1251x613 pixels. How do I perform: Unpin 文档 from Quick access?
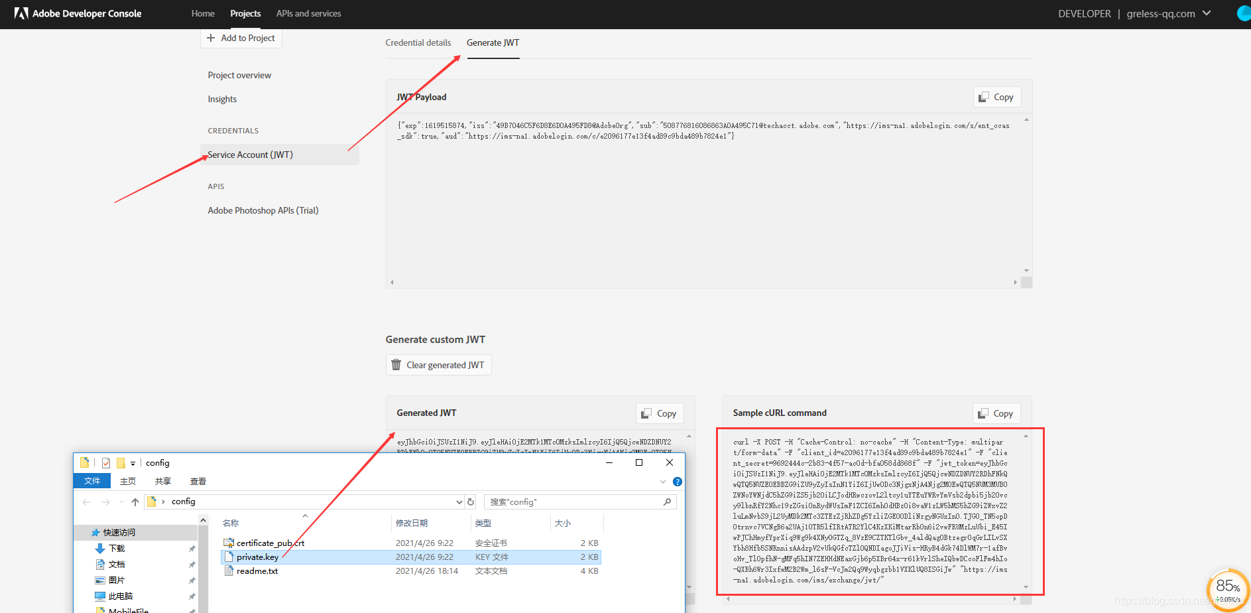192,564
